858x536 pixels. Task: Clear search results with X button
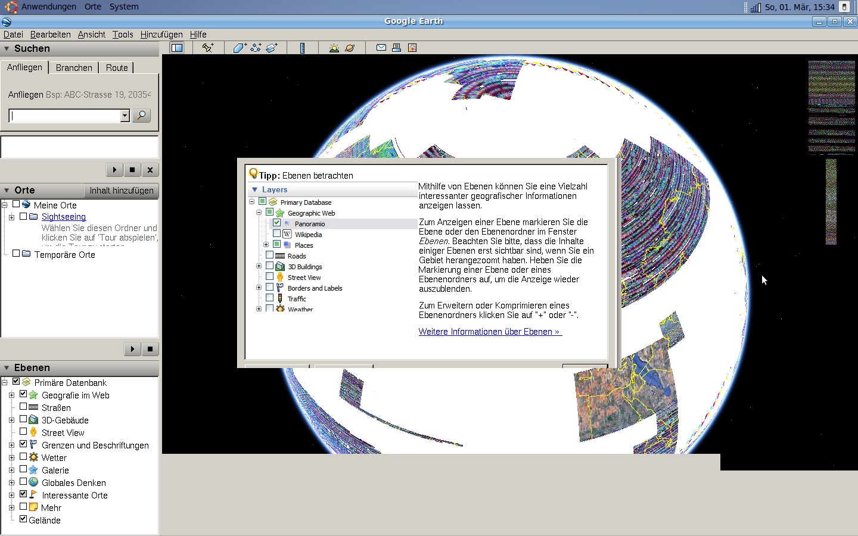coord(150,170)
